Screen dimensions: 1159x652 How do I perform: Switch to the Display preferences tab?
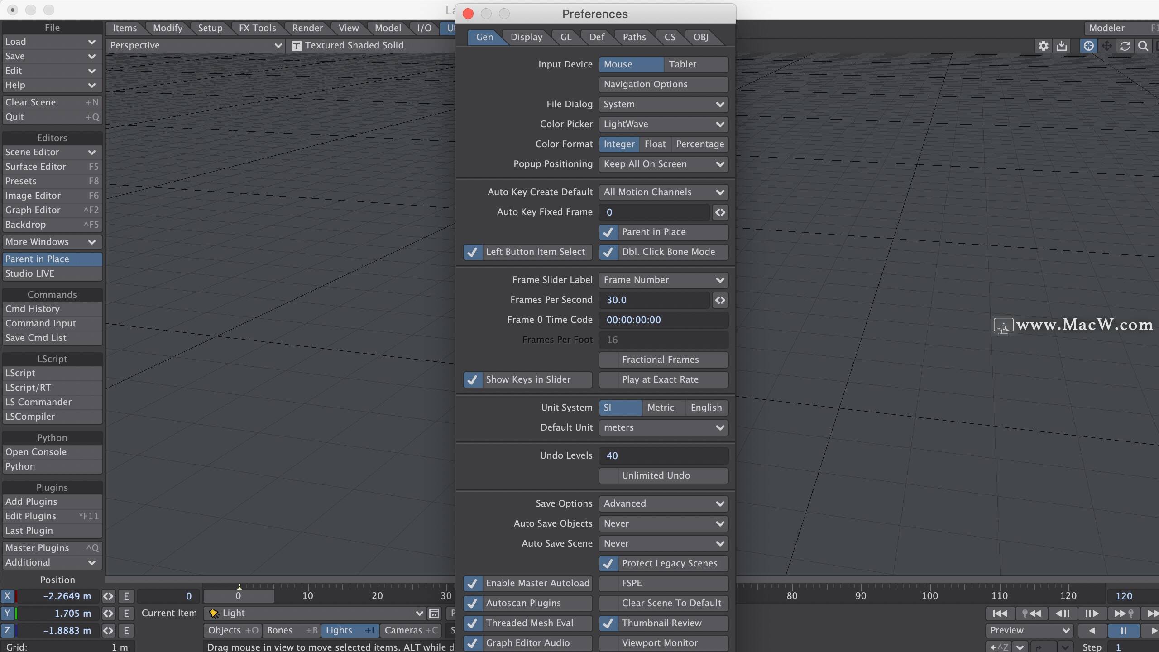point(525,37)
